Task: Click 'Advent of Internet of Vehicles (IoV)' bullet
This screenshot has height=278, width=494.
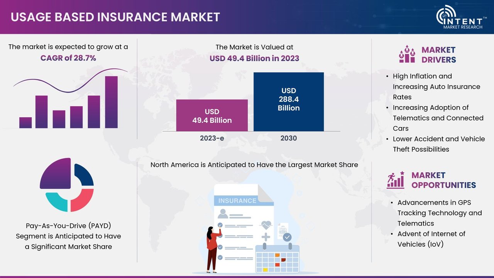Action: coord(431,239)
